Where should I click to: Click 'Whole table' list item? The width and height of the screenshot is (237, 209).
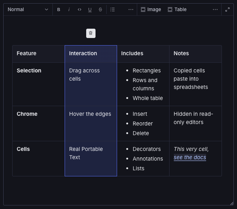(148, 98)
